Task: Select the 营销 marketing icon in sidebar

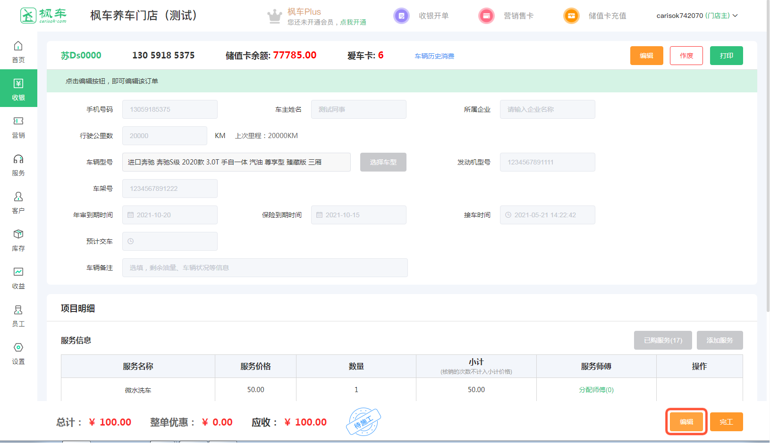Action: click(18, 122)
